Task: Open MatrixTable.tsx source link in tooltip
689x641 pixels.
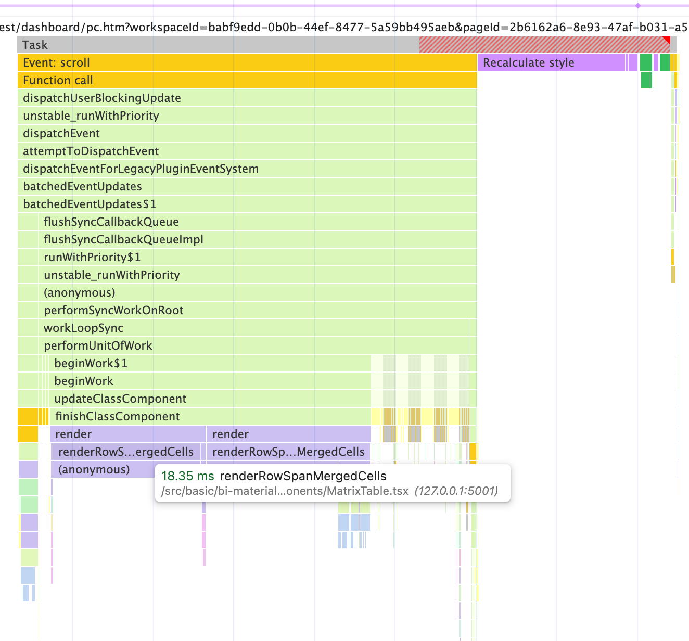Action: click(285, 491)
